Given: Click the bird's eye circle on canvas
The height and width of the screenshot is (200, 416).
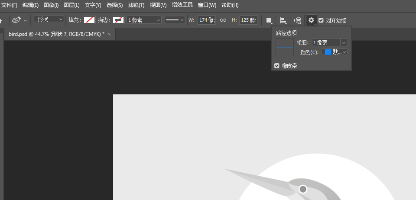Looking at the screenshot, I should [x=303, y=189].
